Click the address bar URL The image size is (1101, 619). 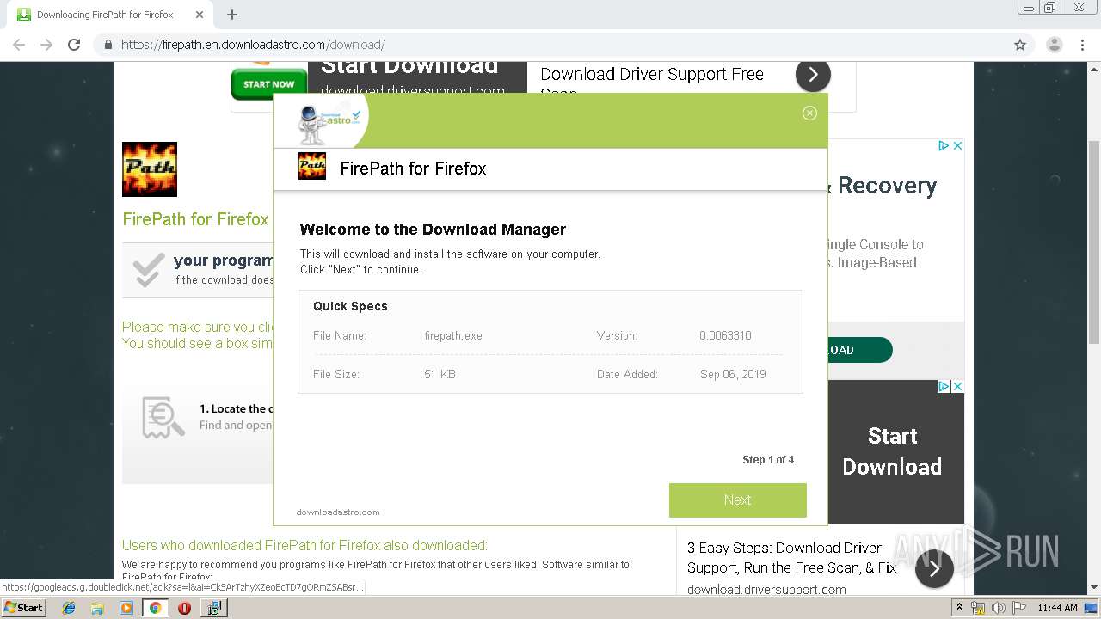(x=253, y=45)
